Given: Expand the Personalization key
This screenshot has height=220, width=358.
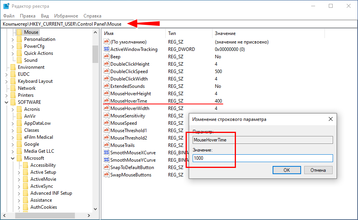Looking at the screenshot, I should pos(13,39).
